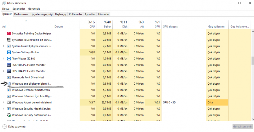254x132 pixels.
Task: Sort by the %1 GPU usage column header
Action: click(x=154, y=25)
